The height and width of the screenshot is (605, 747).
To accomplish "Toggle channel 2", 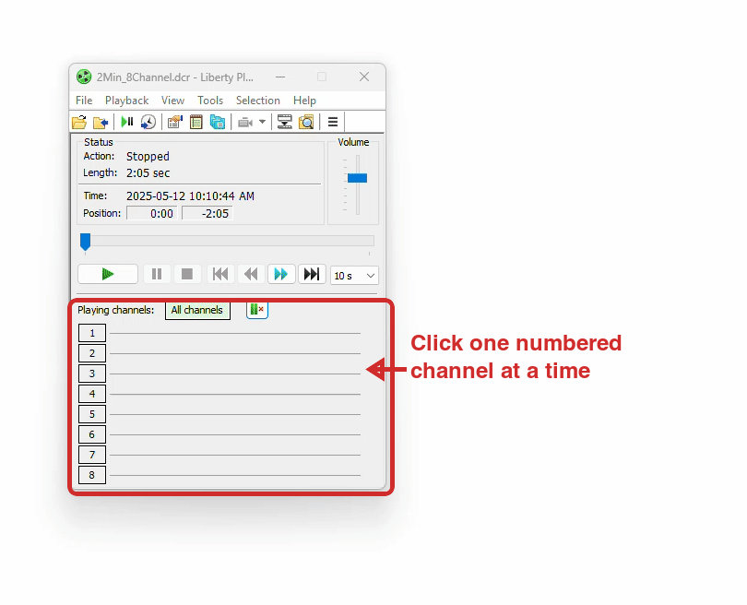I will point(92,353).
